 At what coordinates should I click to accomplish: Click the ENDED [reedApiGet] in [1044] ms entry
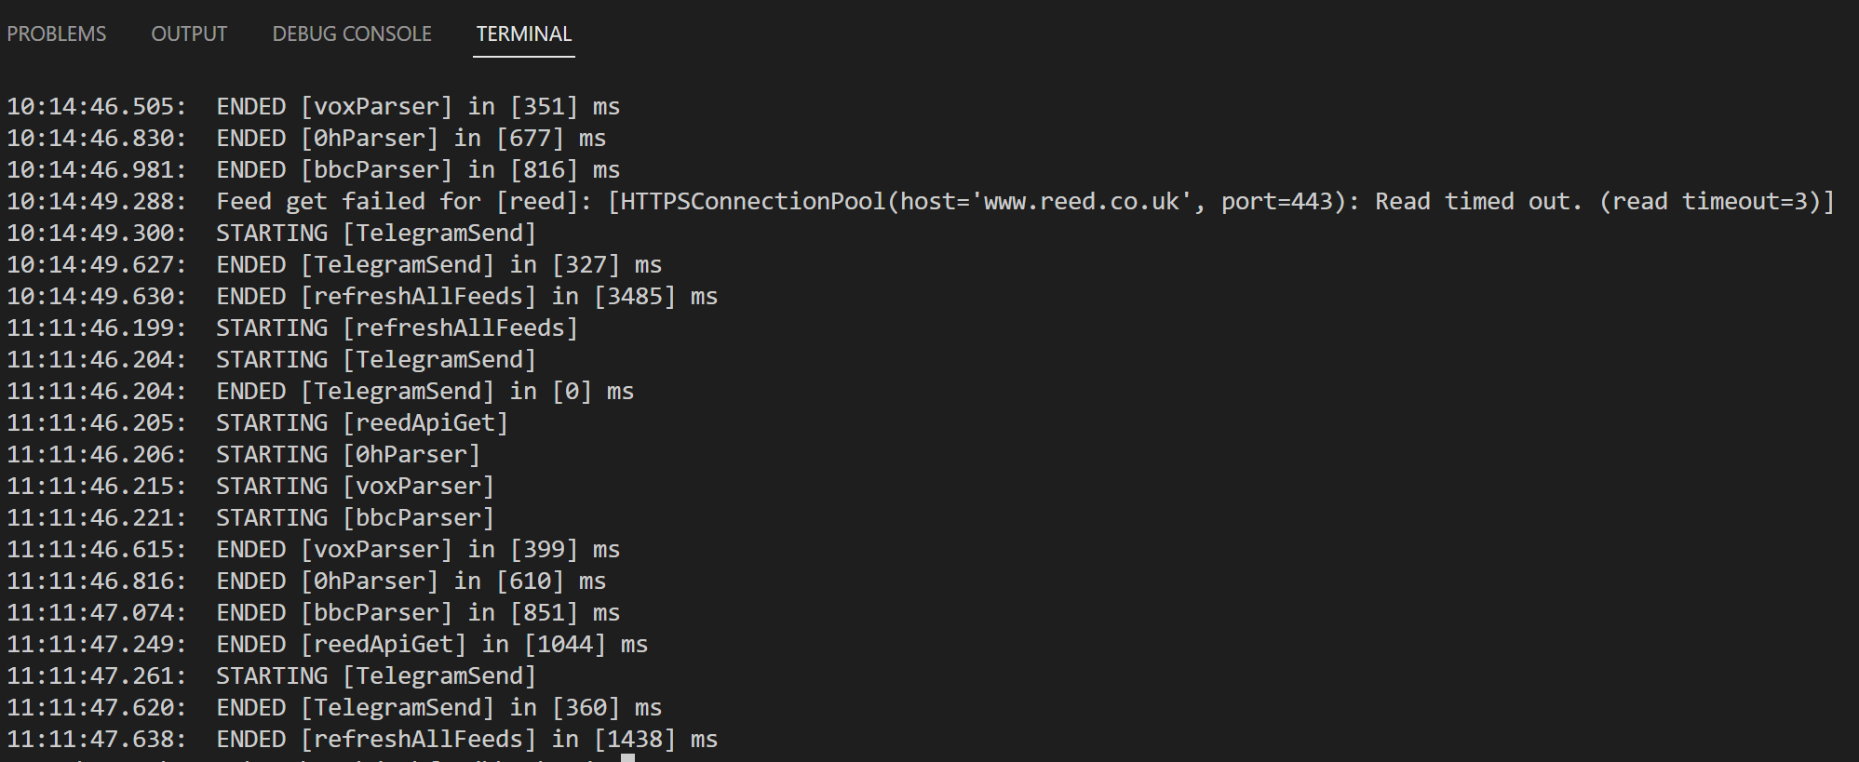pyautogui.click(x=328, y=644)
